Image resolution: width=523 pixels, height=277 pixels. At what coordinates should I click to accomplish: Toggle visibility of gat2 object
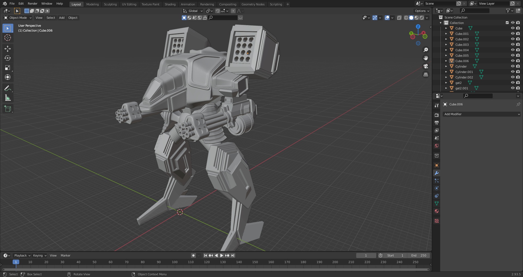512,83
